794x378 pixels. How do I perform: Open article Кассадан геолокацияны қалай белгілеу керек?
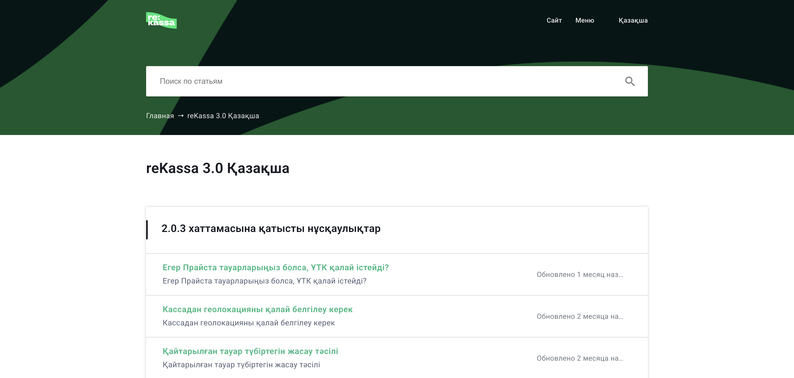[257, 309]
